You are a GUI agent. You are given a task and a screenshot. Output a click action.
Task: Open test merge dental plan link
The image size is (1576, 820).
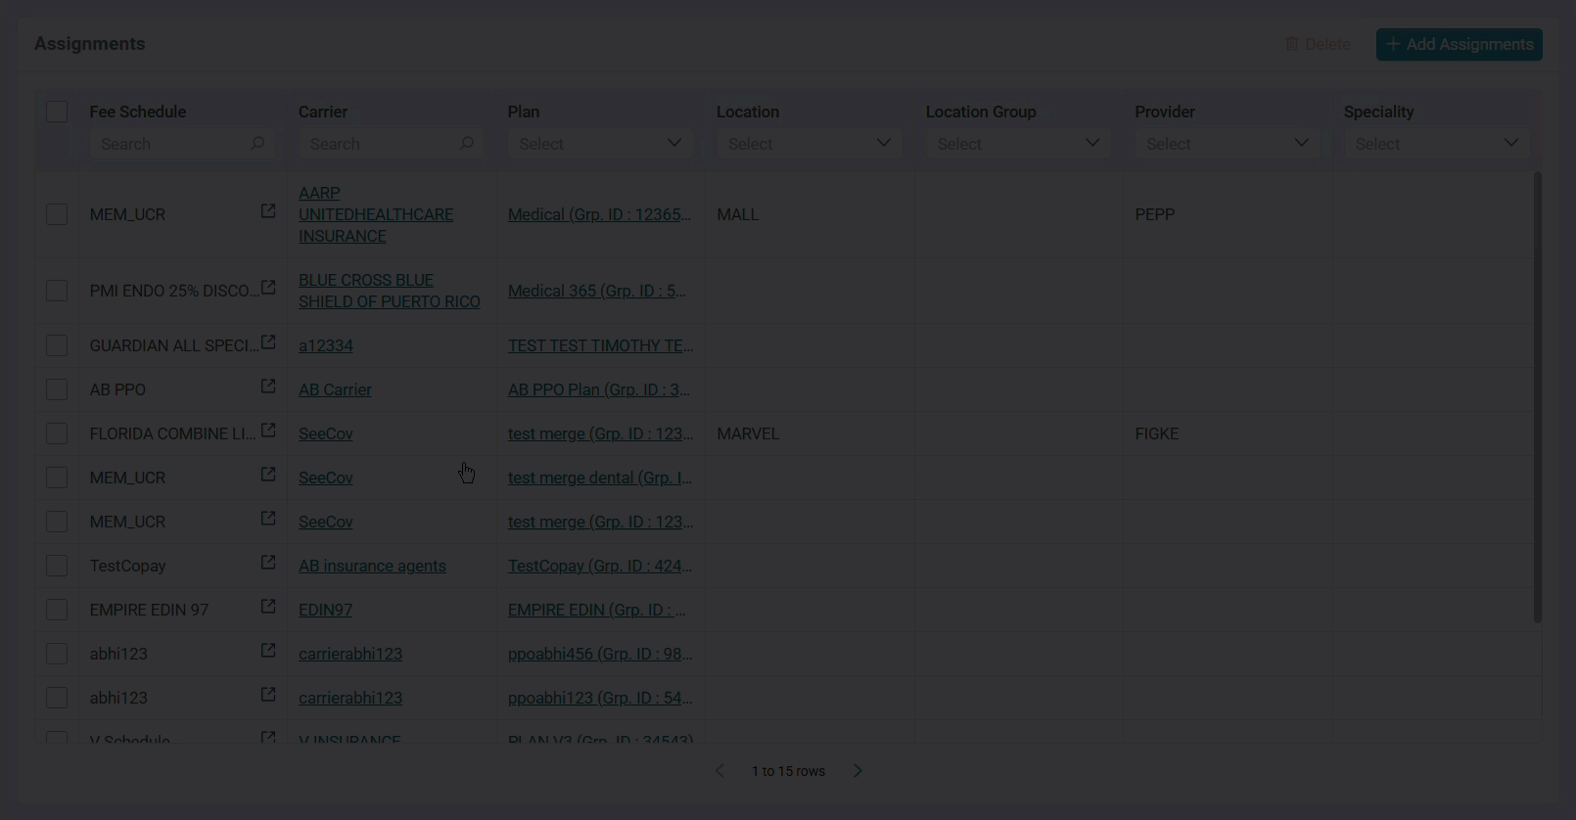600,478
